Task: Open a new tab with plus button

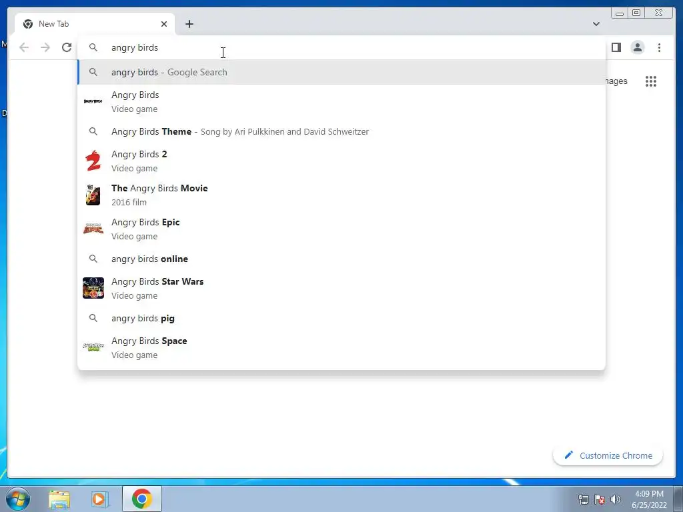Action: pyautogui.click(x=189, y=24)
